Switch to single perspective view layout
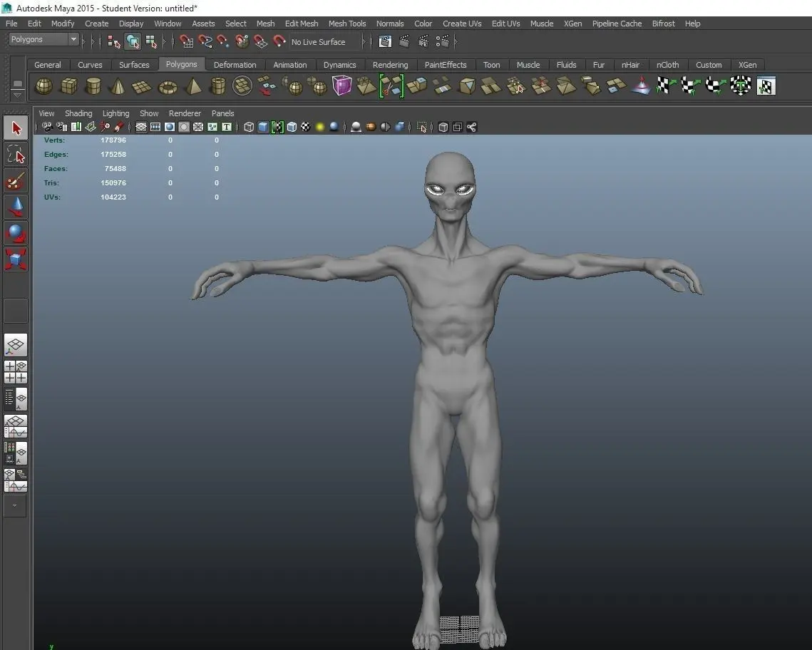This screenshot has height=650, width=812. click(16, 345)
